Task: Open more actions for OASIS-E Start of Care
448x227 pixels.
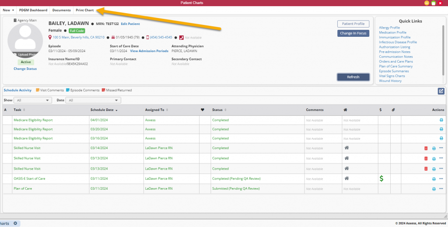Action: 441,179
